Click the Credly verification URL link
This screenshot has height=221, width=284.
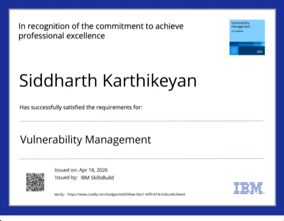point(126,194)
